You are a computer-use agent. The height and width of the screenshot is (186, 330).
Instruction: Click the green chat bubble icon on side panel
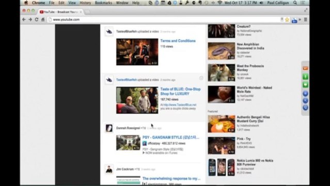[305, 85]
